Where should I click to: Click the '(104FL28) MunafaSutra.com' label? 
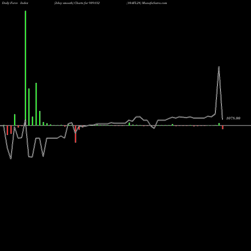point(147,3)
